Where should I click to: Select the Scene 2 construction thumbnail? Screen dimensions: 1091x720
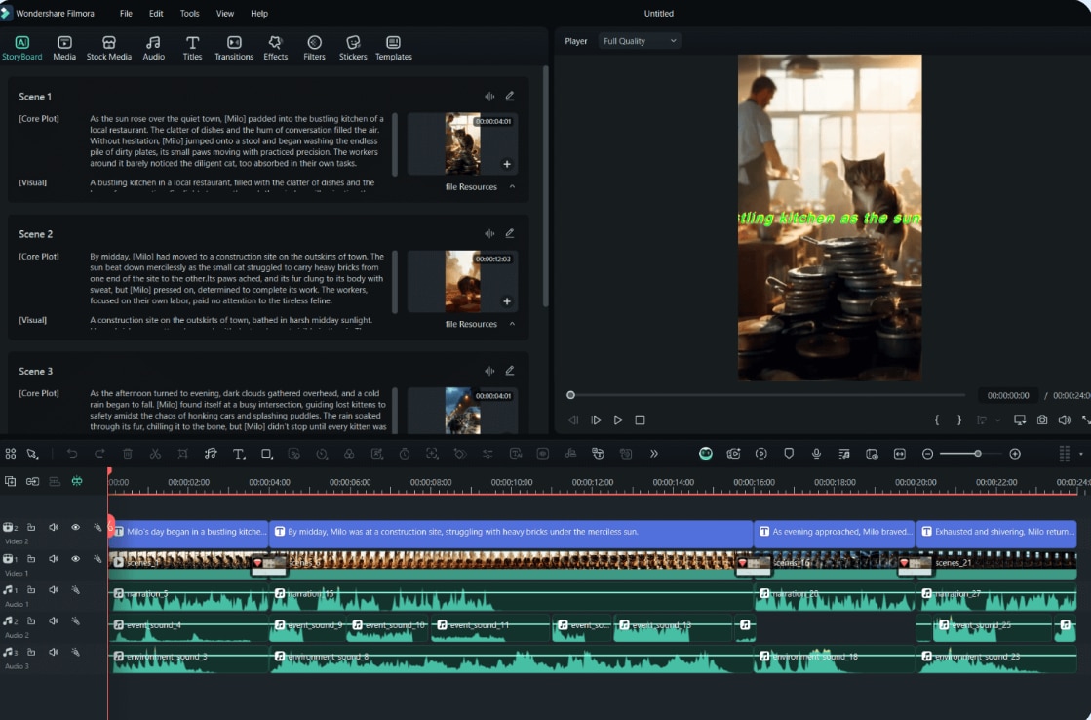pyautogui.click(x=463, y=281)
